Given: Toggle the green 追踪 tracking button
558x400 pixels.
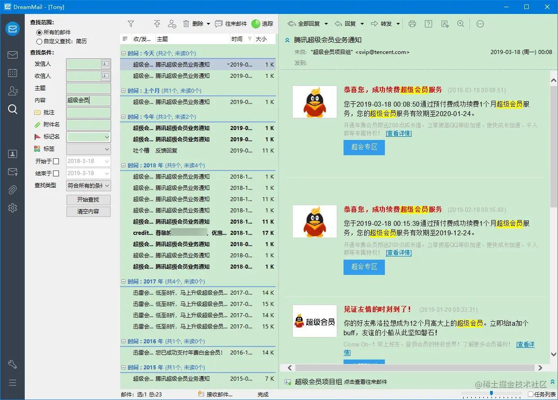Looking at the screenshot, I should 262,24.
